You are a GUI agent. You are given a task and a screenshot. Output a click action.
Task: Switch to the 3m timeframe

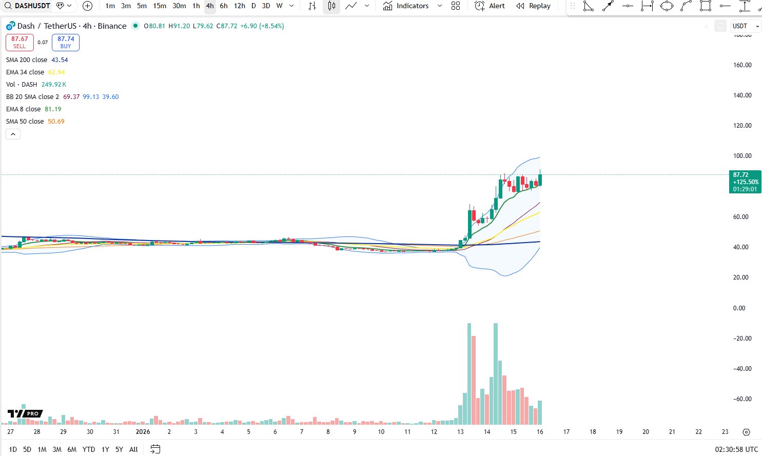coord(126,6)
